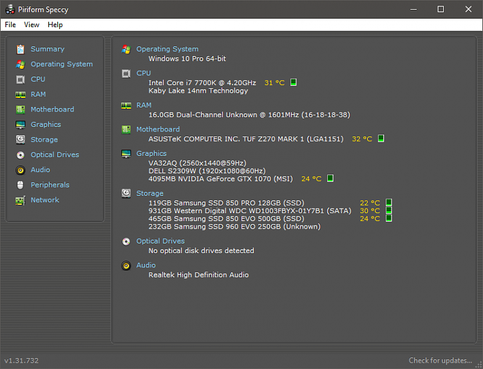483x369 pixels.
Task: Click the Optical Drives disc icon in main panel
Action: 126,241
